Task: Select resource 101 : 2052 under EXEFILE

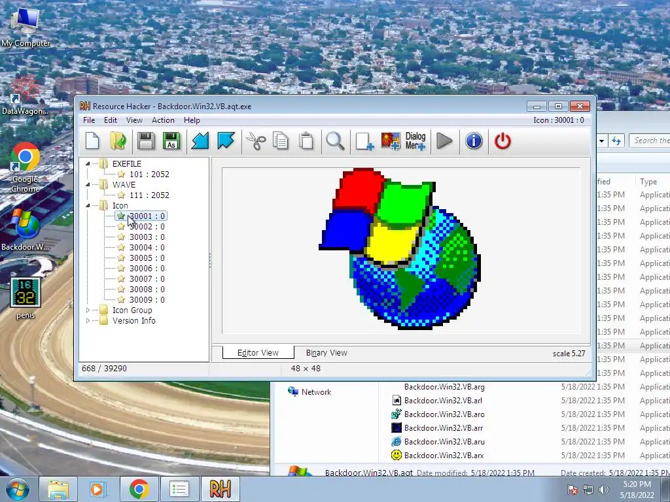Action: (149, 174)
